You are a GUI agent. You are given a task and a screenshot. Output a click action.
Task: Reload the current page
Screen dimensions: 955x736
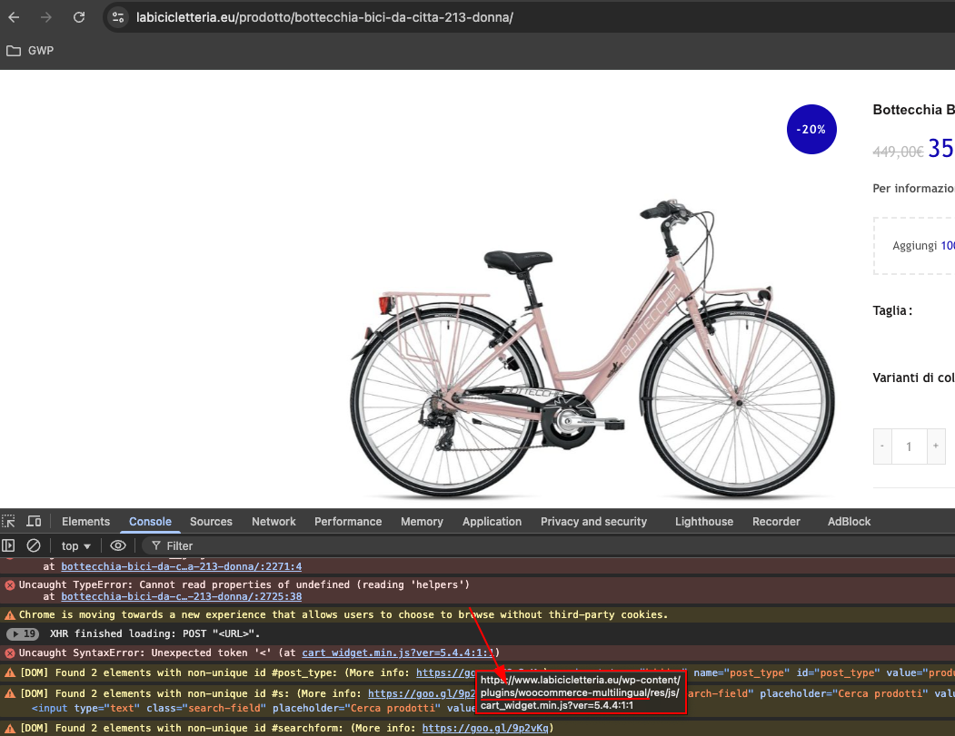pos(79,17)
